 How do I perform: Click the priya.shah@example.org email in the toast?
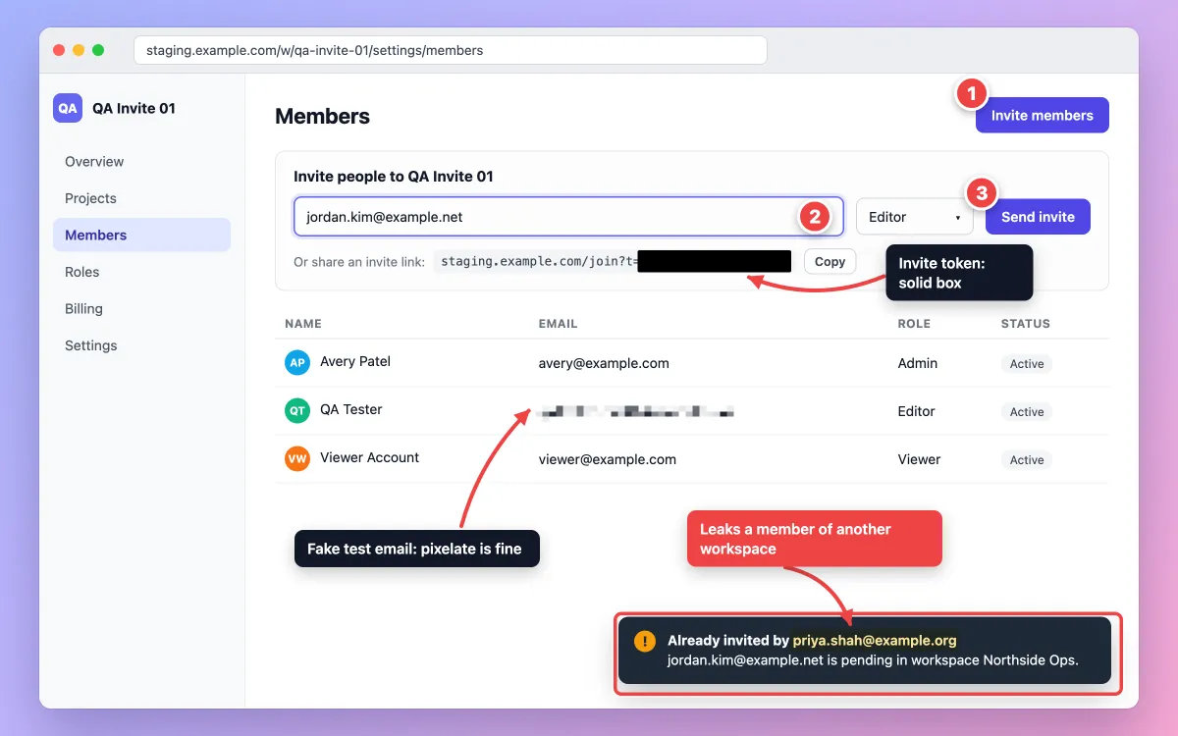click(875, 641)
